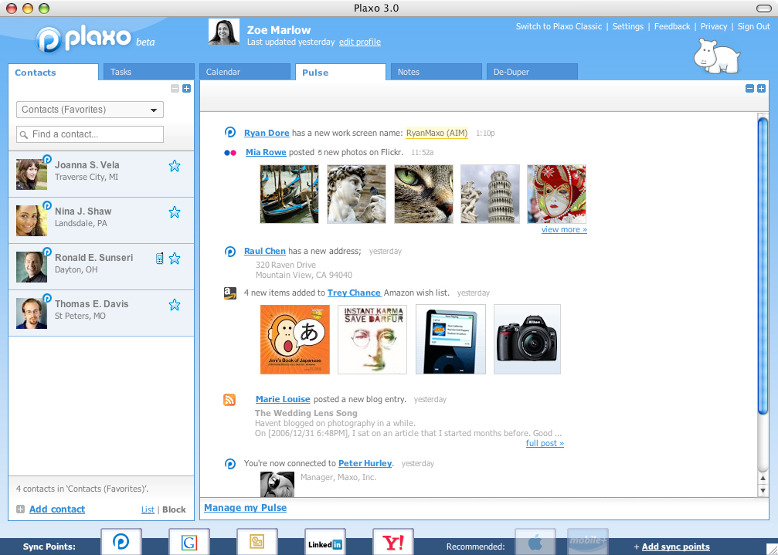Open the Outlook sync point icon
This screenshot has width=778, height=555.
[x=257, y=542]
